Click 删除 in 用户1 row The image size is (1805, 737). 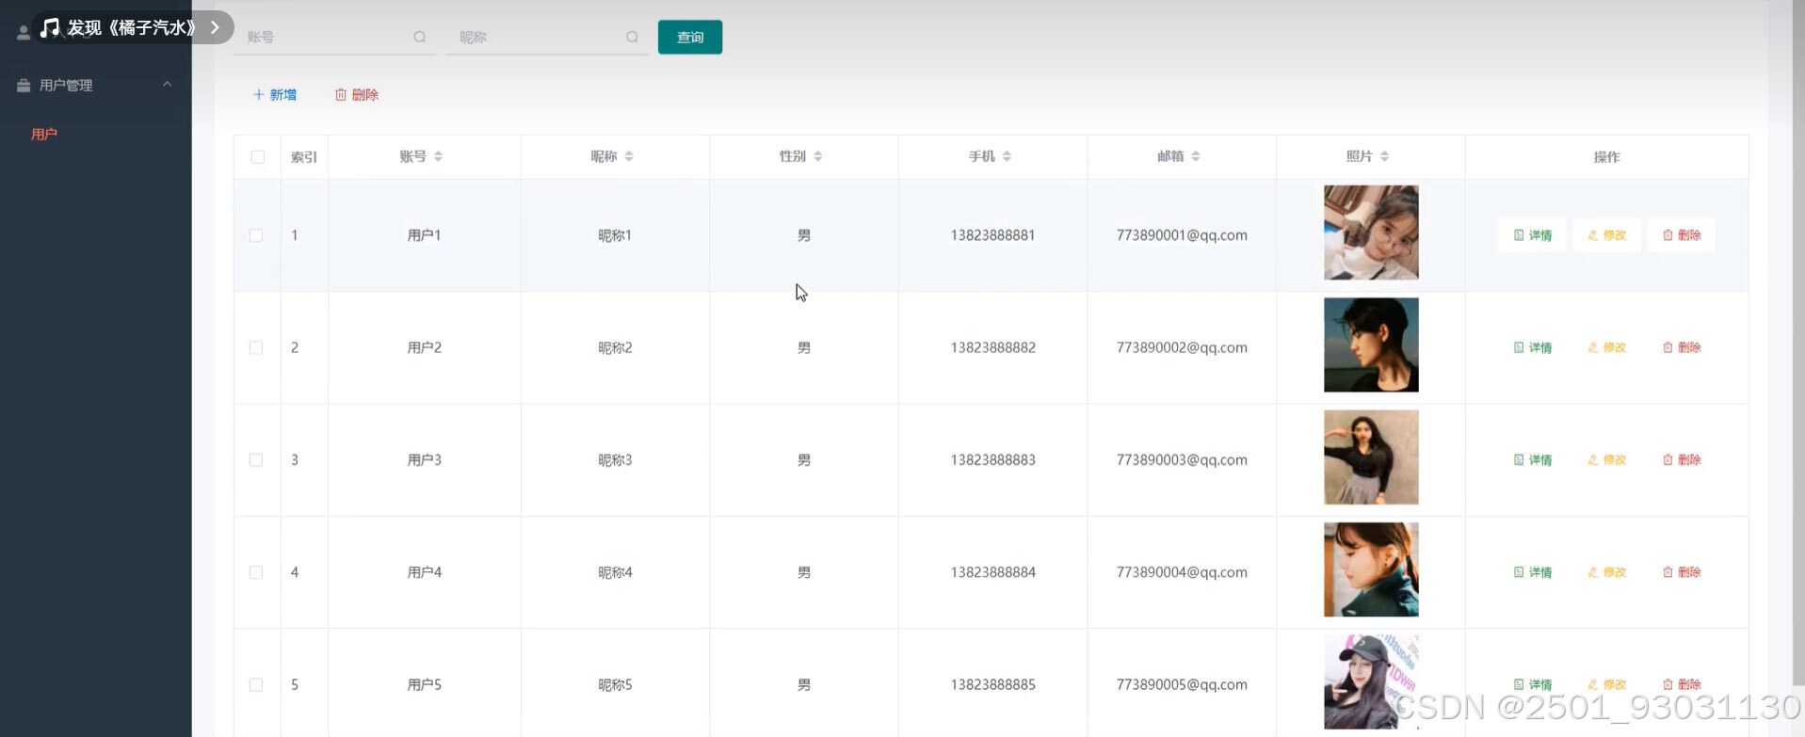pyautogui.click(x=1682, y=235)
